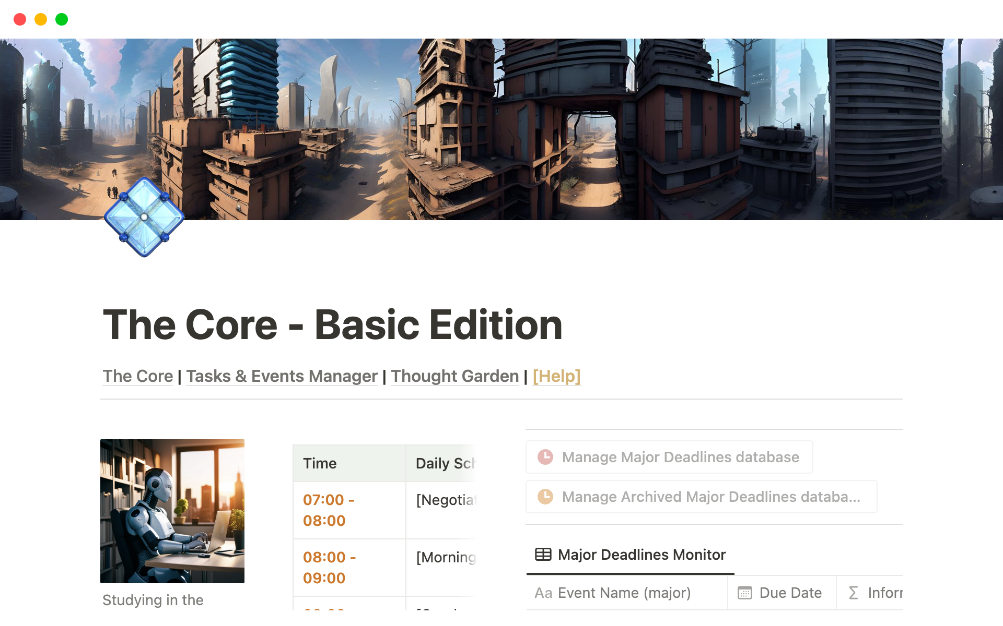This screenshot has width=1003, height=626.
Task: Open the Thought Garden link
Action: (x=455, y=376)
